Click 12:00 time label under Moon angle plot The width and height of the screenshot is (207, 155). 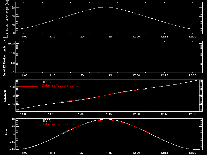click(136, 75)
